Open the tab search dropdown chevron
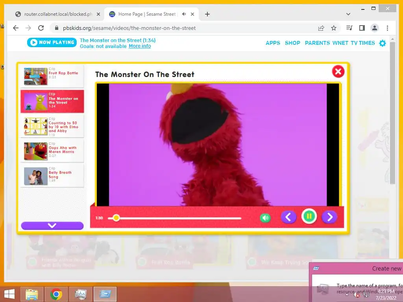Screen dimensions: 403x302 (348, 14)
